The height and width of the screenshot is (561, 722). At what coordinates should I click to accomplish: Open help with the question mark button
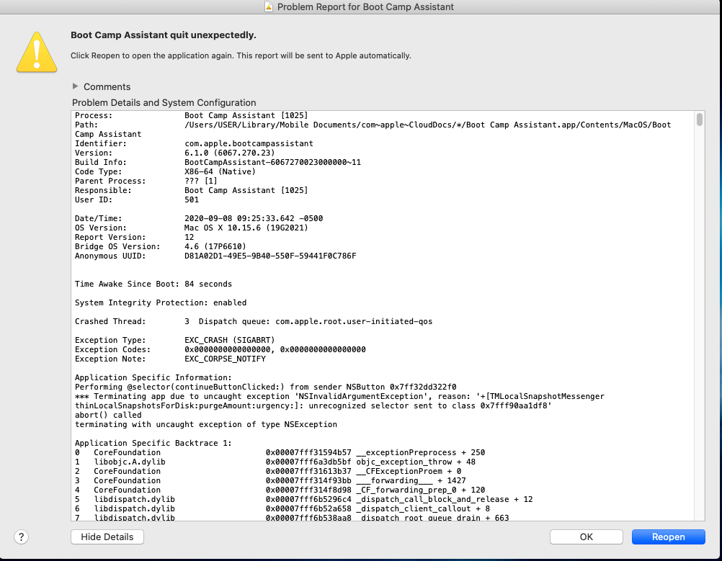[21, 537]
